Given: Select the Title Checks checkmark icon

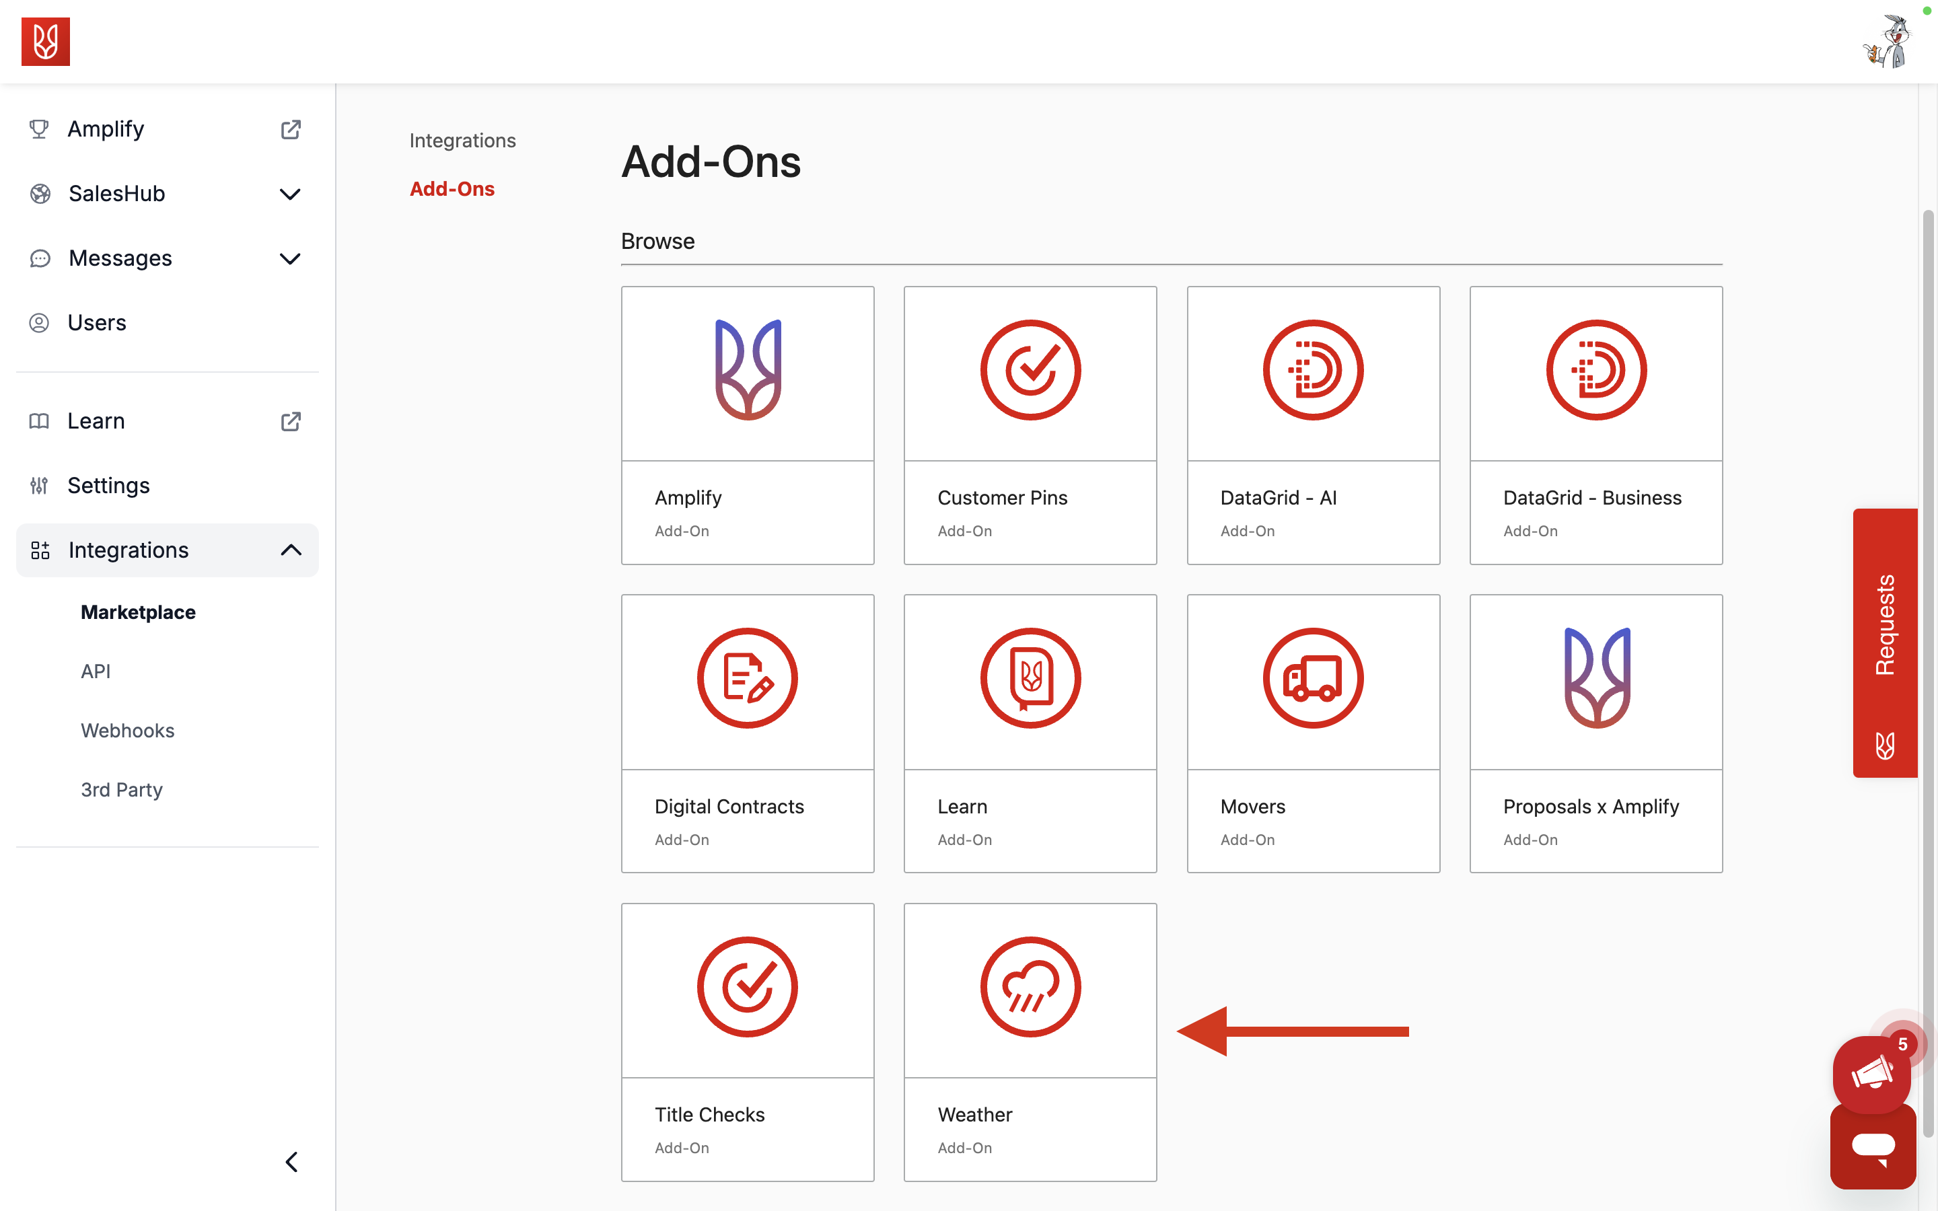Looking at the screenshot, I should point(748,987).
